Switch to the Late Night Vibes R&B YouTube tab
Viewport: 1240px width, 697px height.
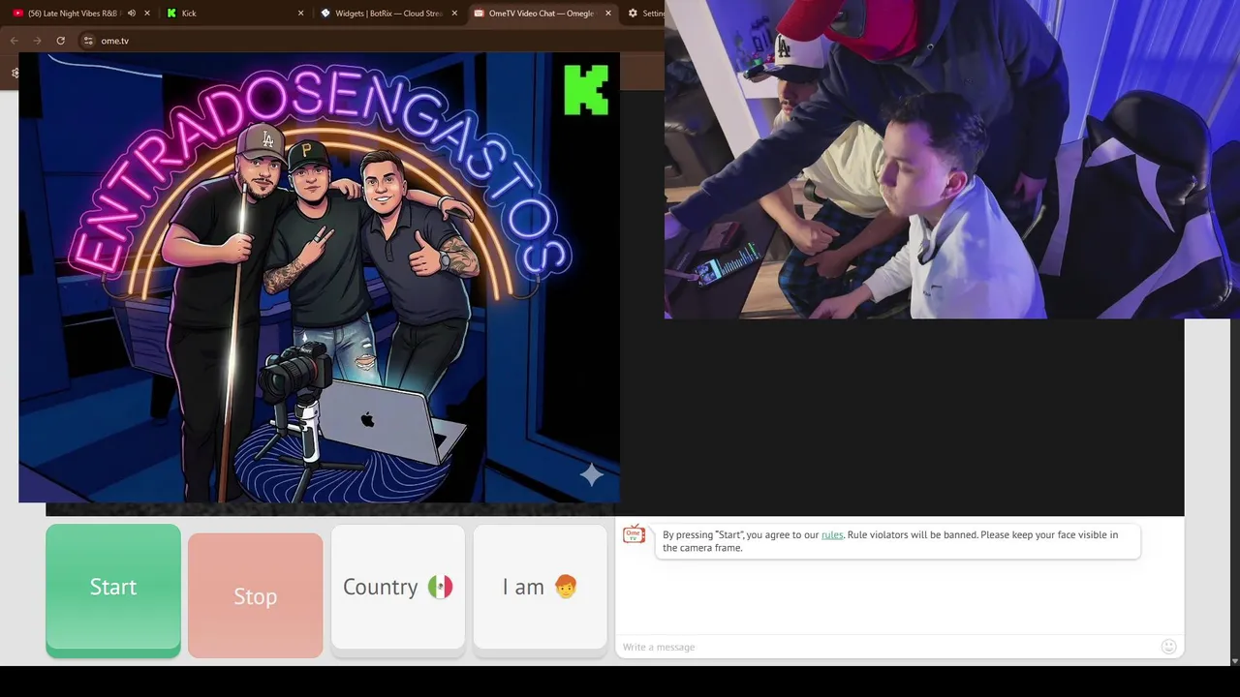point(73,14)
